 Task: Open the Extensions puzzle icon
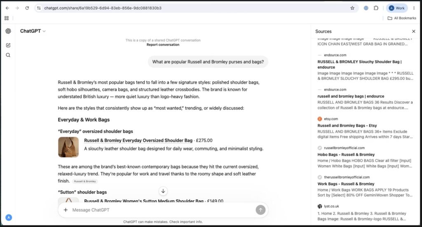[x=376, y=8]
